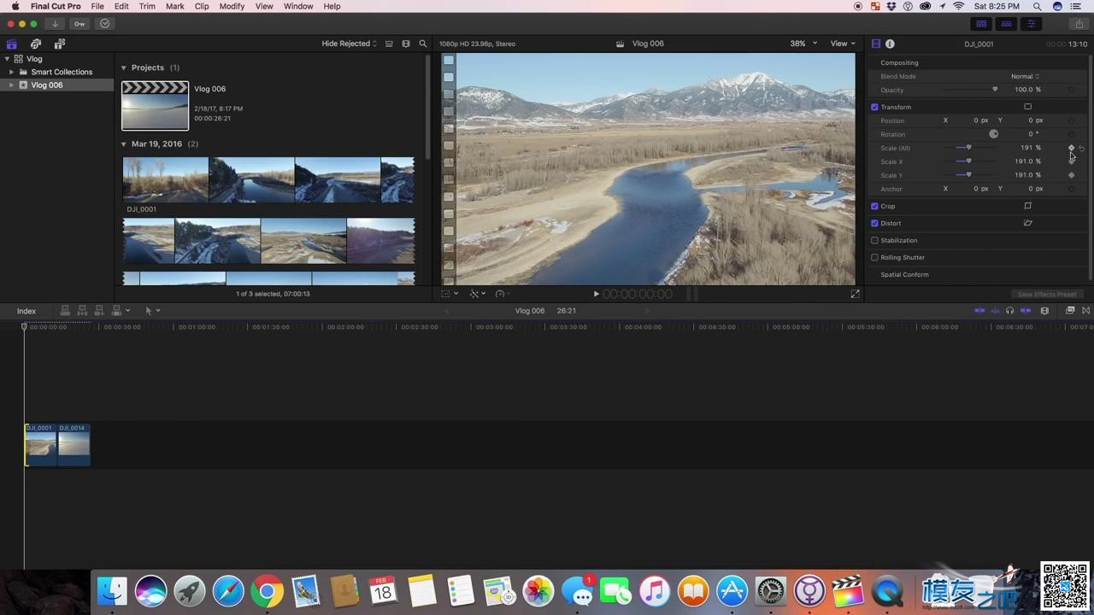
Task: Open the viewer View options dropdown
Action: pyautogui.click(x=843, y=44)
